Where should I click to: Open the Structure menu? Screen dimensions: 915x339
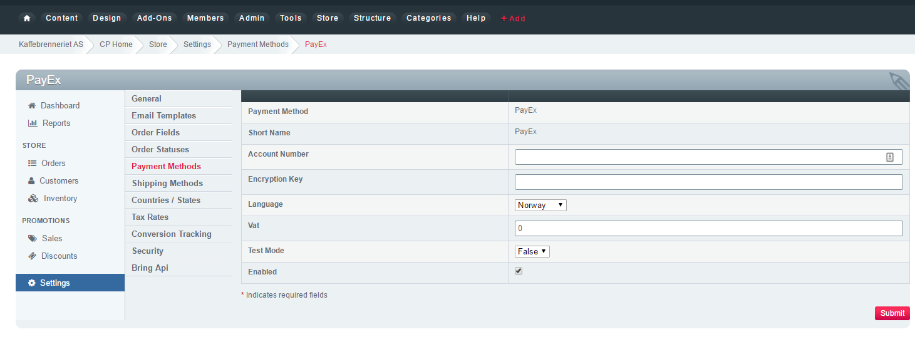[x=373, y=18]
